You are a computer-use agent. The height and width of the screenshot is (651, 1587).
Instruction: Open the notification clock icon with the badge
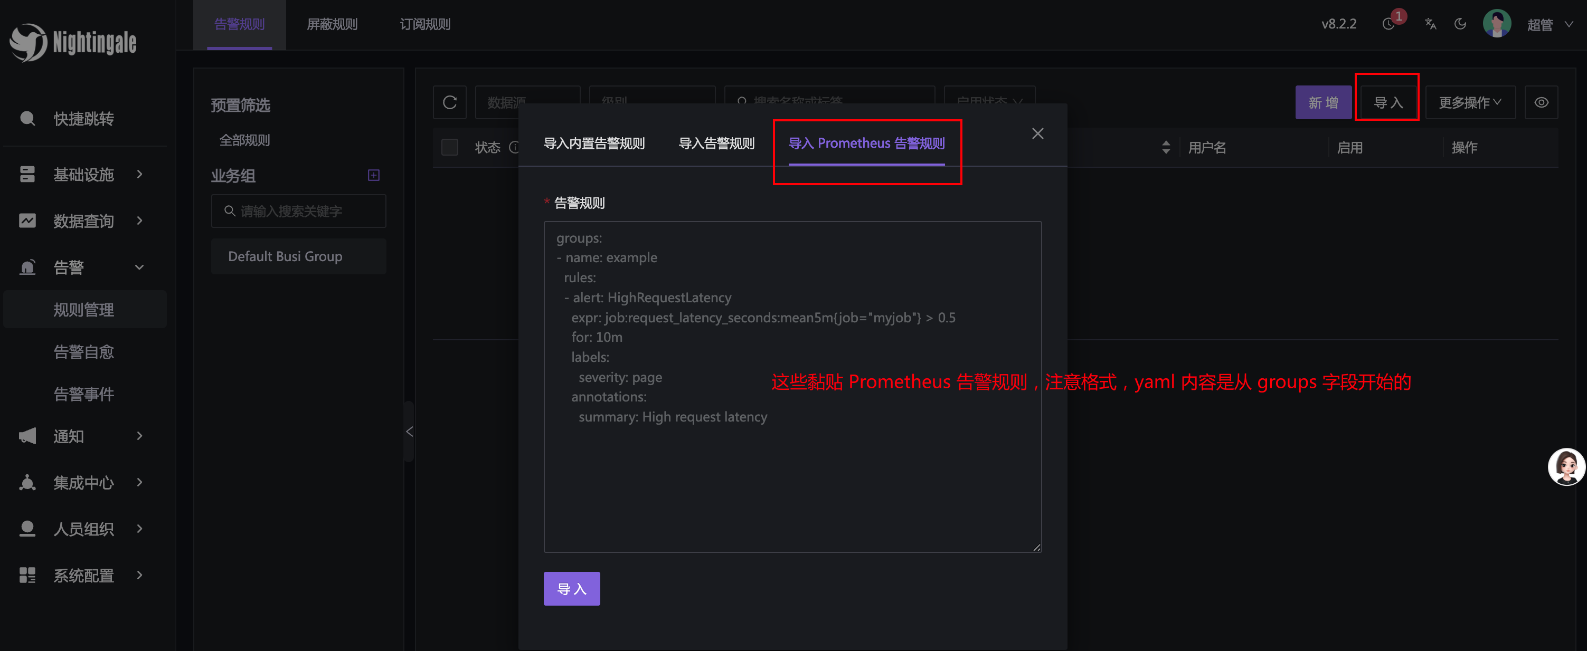(x=1388, y=24)
